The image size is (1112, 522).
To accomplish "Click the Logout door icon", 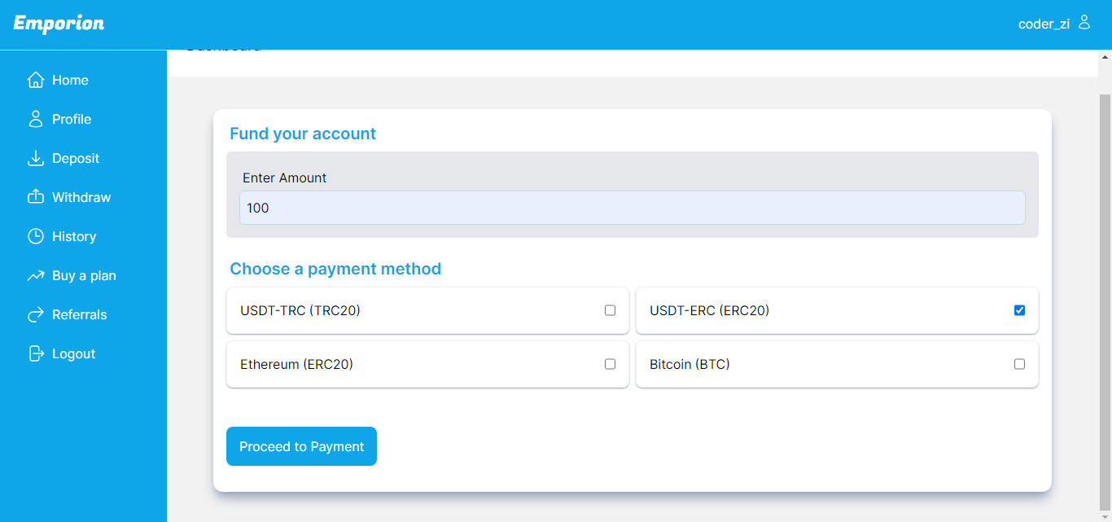I will click(x=36, y=353).
